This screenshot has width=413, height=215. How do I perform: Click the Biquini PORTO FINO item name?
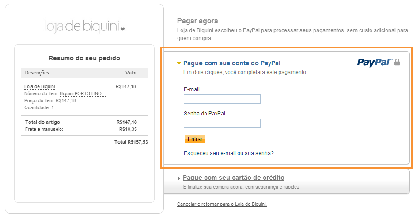83,93
